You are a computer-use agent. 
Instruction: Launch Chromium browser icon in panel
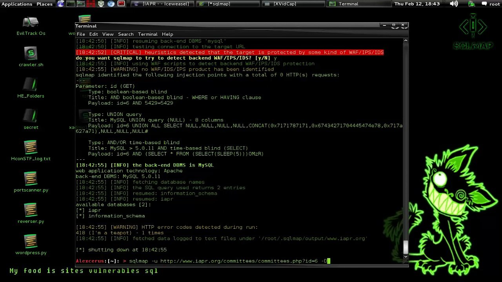tap(111, 4)
